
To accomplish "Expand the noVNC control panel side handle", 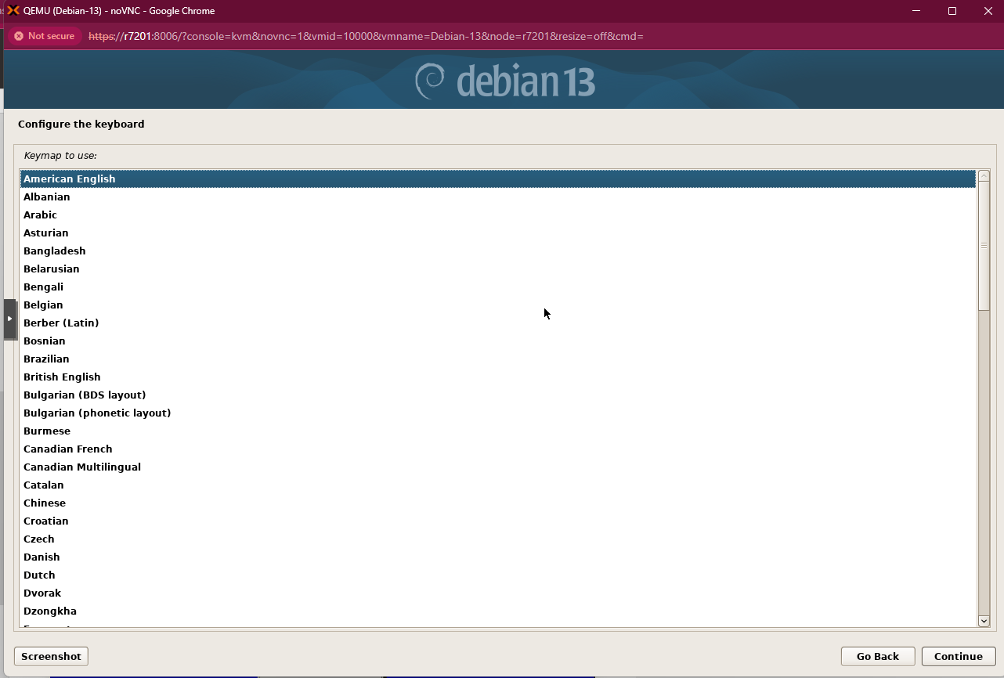I will [x=9, y=319].
